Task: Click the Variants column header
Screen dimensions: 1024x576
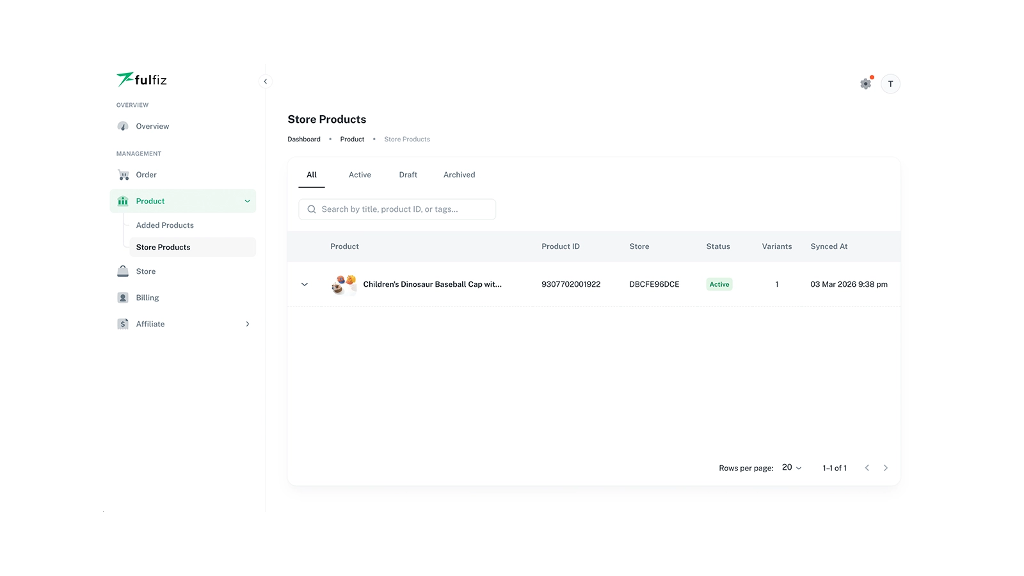Action: coord(777,246)
